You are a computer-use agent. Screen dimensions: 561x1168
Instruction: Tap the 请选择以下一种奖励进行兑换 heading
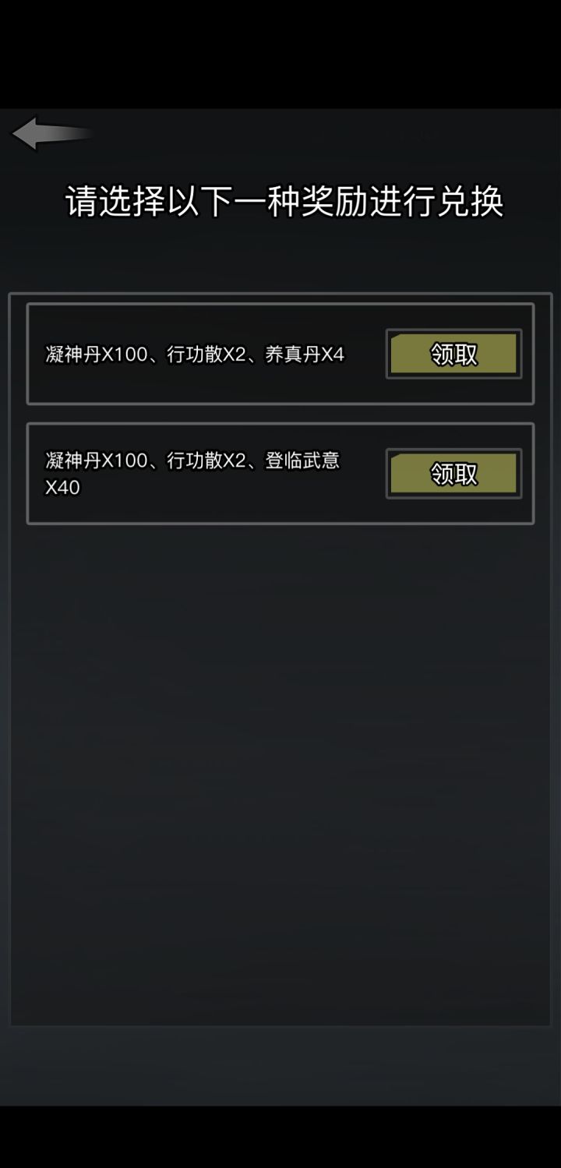(x=284, y=202)
